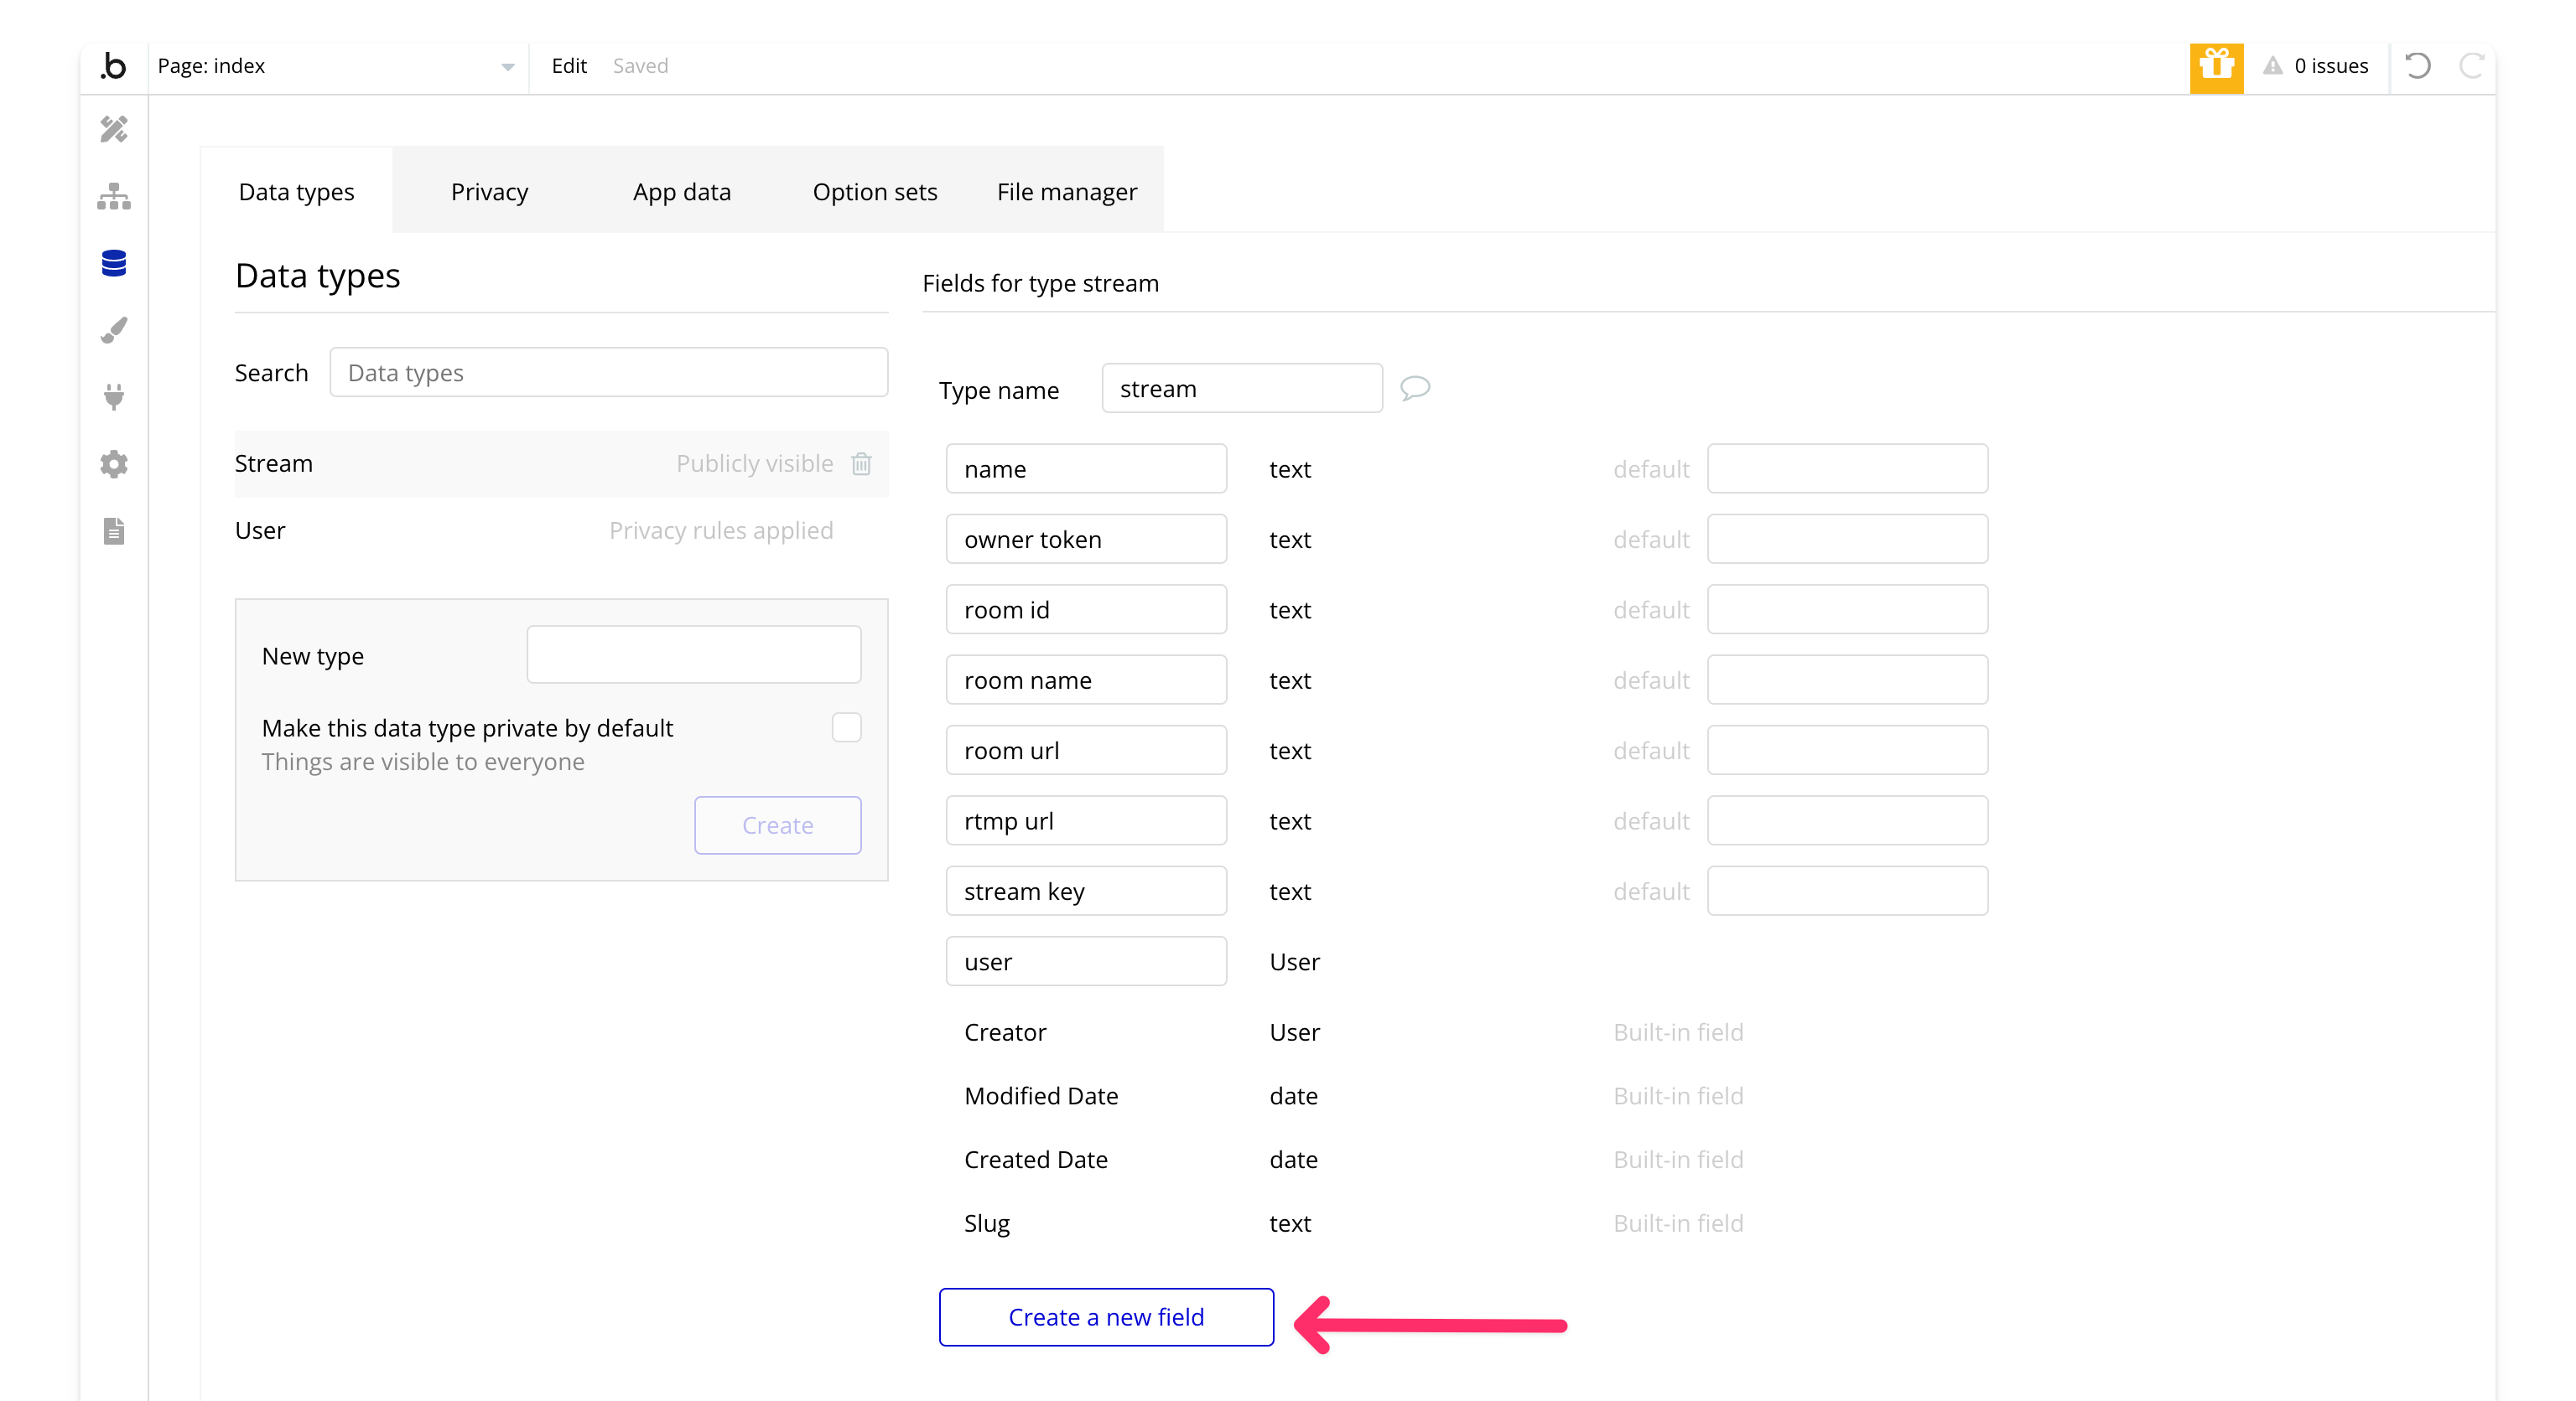Click the gift box icon in top bar
2576x1401 pixels.
pos(2216,66)
